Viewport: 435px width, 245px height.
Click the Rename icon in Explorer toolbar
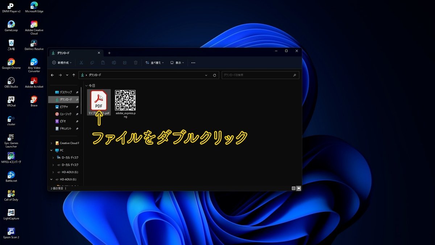pos(114,63)
